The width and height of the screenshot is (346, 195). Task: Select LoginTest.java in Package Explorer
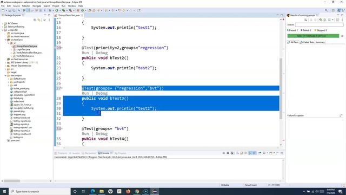[23, 49]
